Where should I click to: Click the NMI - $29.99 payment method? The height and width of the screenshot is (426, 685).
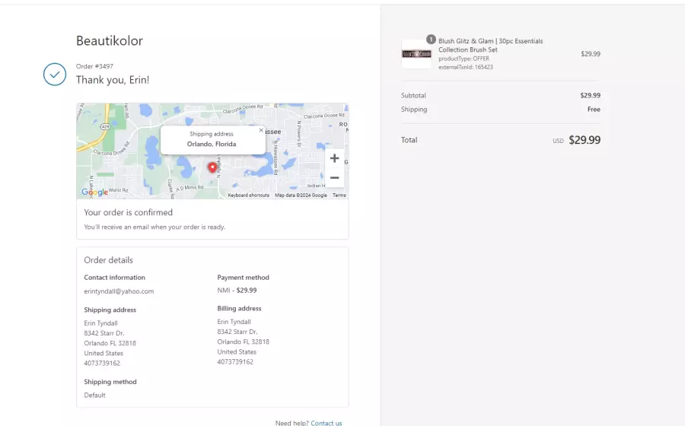coord(237,291)
